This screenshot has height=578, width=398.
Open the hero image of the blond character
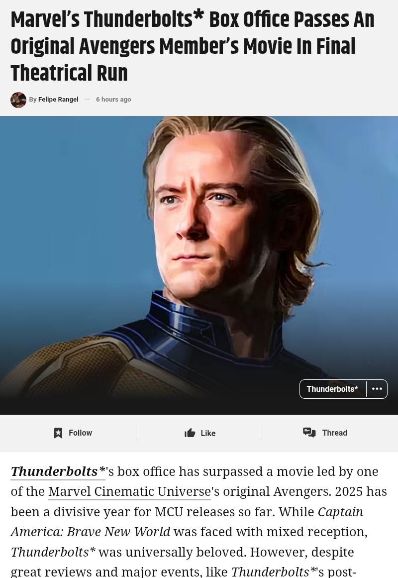(199, 265)
